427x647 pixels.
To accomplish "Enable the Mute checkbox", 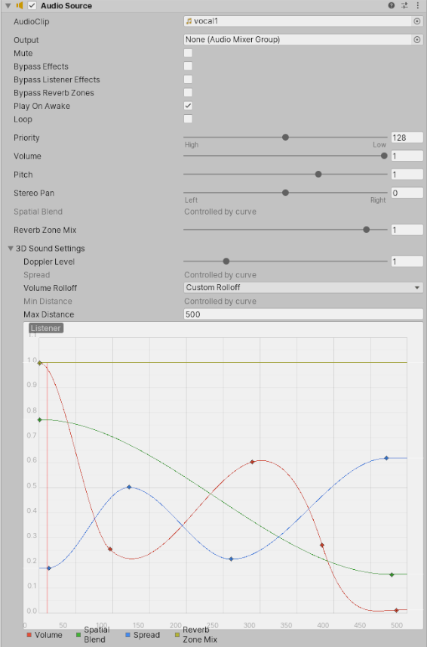I will (x=188, y=53).
